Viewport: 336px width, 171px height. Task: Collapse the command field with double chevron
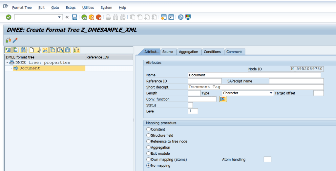click(x=67, y=17)
